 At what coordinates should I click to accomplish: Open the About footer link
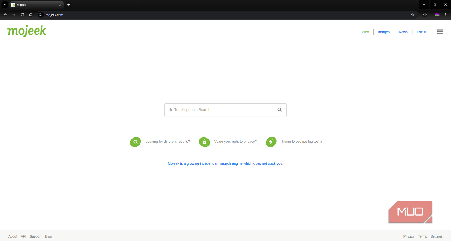pos(13,236)
